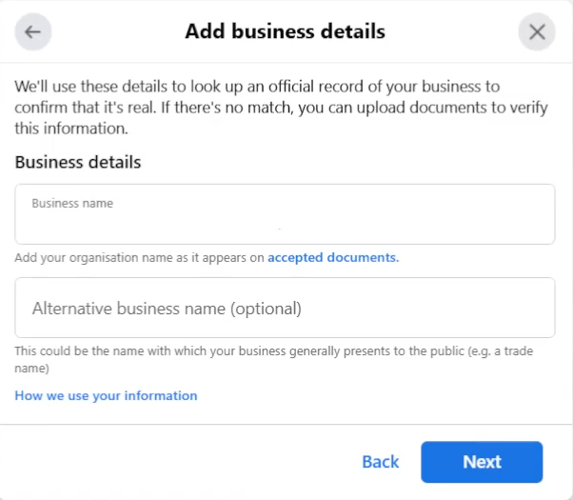This screenshot has width=573, height=500.
Task: Click the Business details section heading
Action: coord(78,162)
